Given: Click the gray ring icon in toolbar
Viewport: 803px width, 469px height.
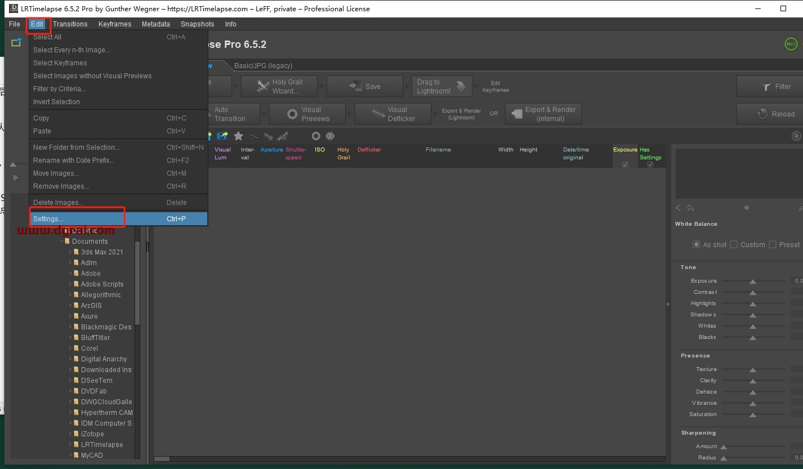Looking at the screenshot, I should (x=316, y=136).
